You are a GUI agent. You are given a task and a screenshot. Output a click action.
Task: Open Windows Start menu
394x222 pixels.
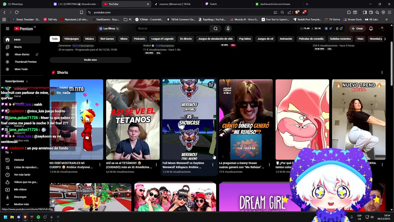tap(5, 217)
